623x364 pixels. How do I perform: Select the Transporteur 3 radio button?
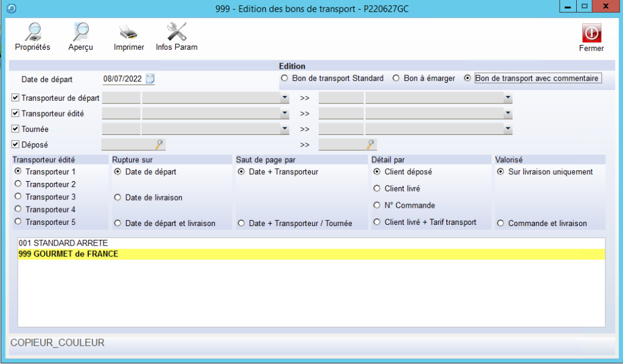coord(18,197)
